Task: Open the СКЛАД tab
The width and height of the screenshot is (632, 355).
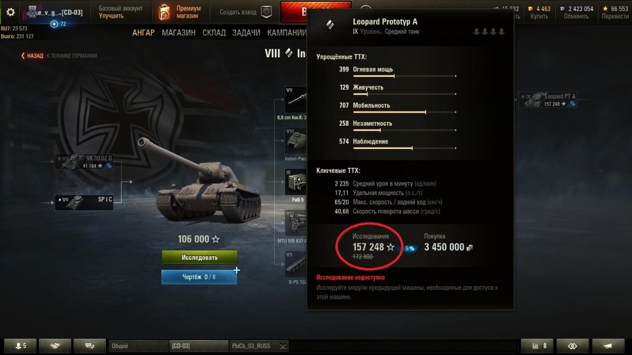Action: [x=214, y=33]
